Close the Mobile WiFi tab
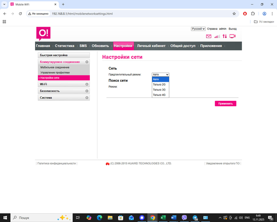 [55, 4]
